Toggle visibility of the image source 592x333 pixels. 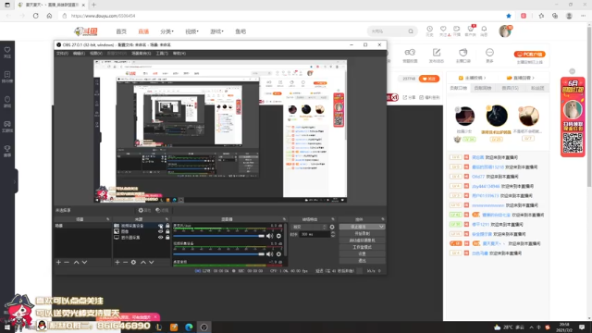click(x=160, y=231)
